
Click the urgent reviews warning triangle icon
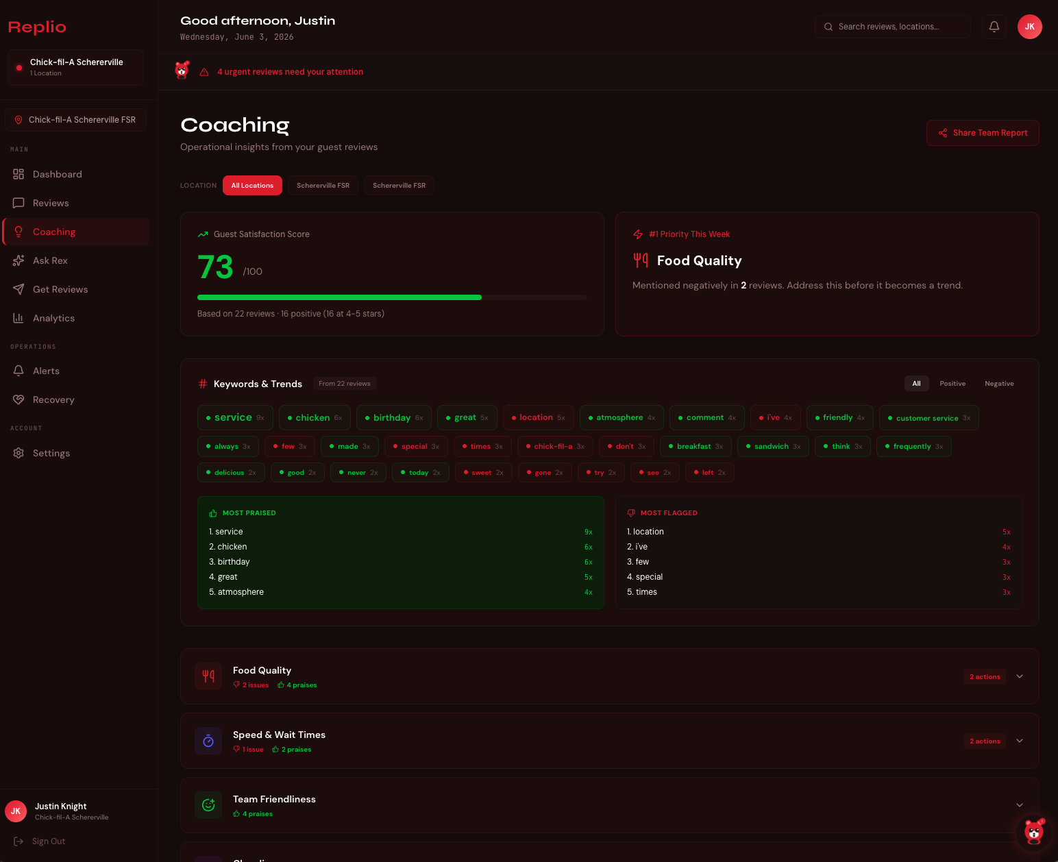[204, 72]
